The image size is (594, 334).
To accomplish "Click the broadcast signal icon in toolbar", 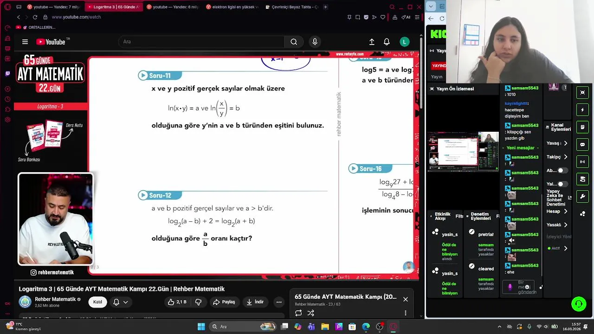I will (582, 162).
